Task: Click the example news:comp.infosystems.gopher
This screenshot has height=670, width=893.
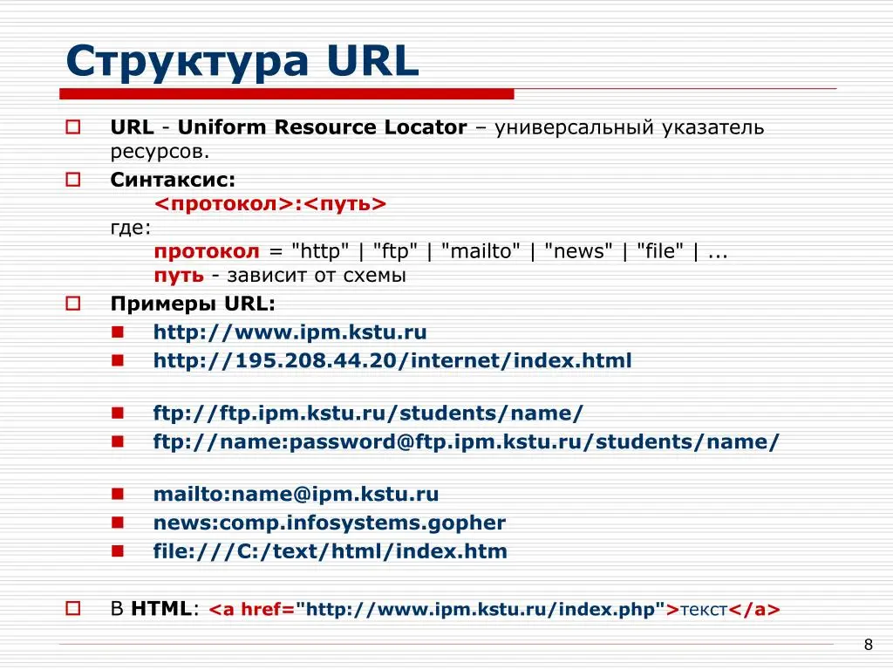Action: click(x=330, y=523)
